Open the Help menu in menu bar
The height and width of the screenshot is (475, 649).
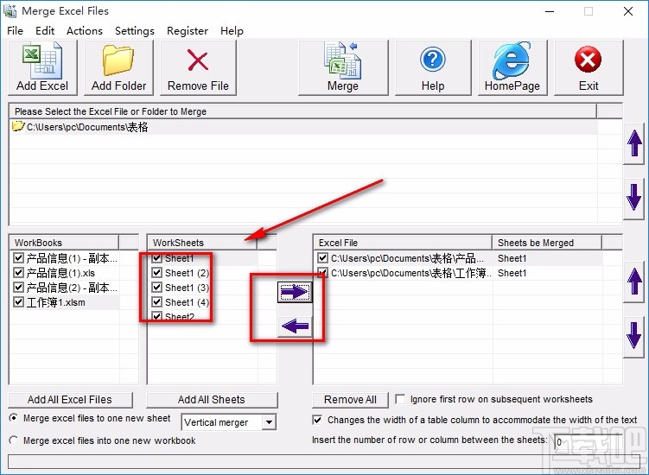[x=232, y=30]
